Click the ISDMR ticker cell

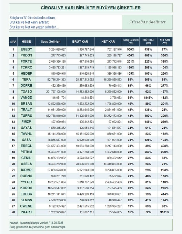pyautogui.click(x=26, y=170)
